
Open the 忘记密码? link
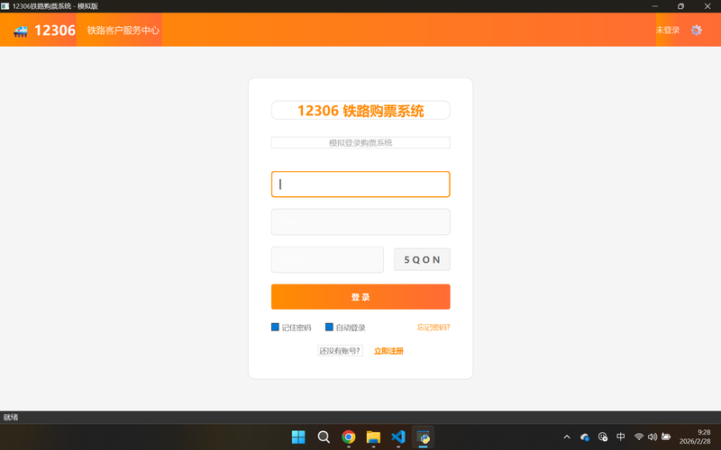tap(434, 327)
